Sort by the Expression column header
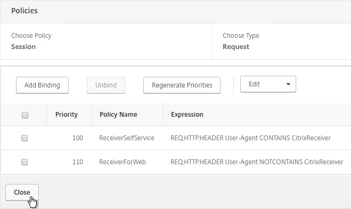Viewport: 351px width, 209px height. 187,115
